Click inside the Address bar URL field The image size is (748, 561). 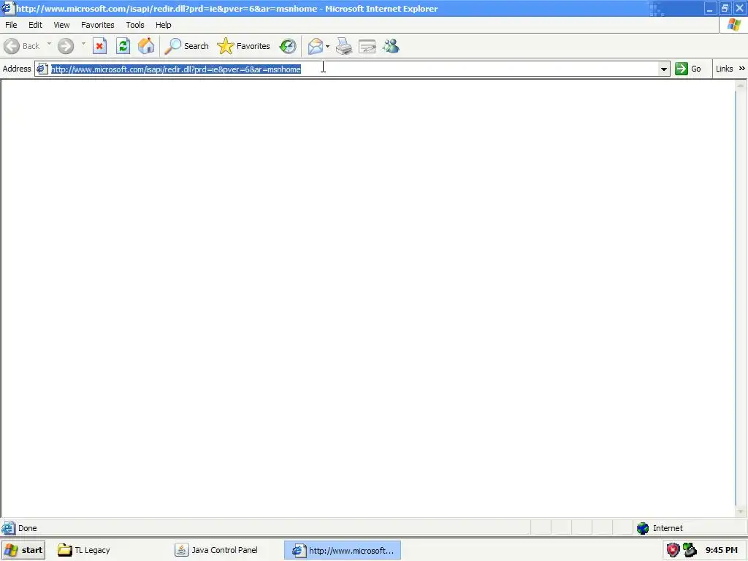pyautogui.click(x=353, y=69)
